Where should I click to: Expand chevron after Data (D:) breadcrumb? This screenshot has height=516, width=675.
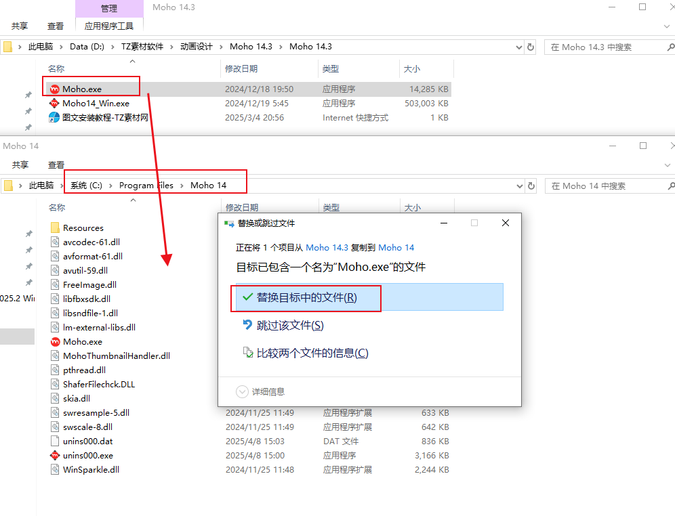click(112, 47)
